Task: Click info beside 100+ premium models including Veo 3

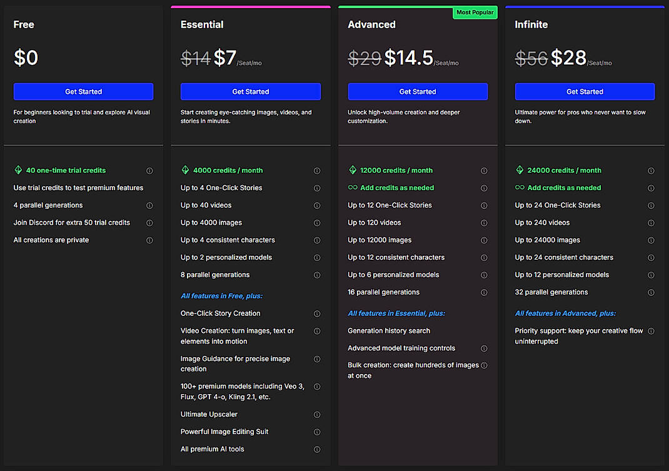Action: click(x=317, y=387)
